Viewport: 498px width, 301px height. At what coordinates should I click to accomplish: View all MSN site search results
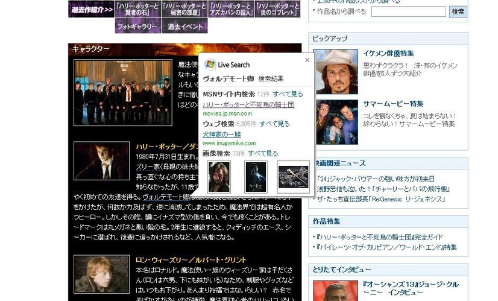288,94
